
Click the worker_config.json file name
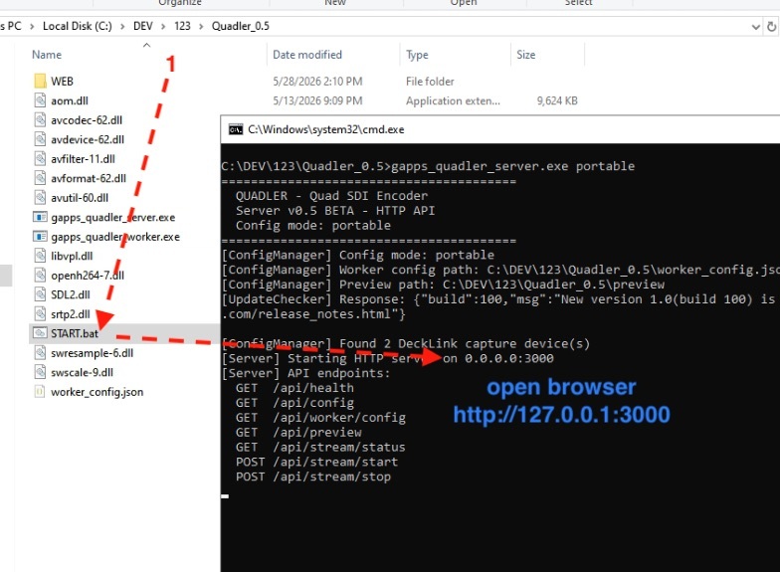(97, 392)
